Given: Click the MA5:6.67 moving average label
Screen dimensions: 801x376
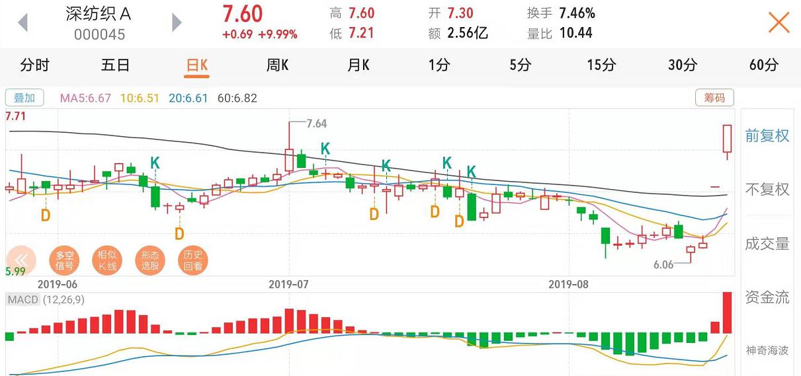Looking at the screenshot, I should (85, 98).
